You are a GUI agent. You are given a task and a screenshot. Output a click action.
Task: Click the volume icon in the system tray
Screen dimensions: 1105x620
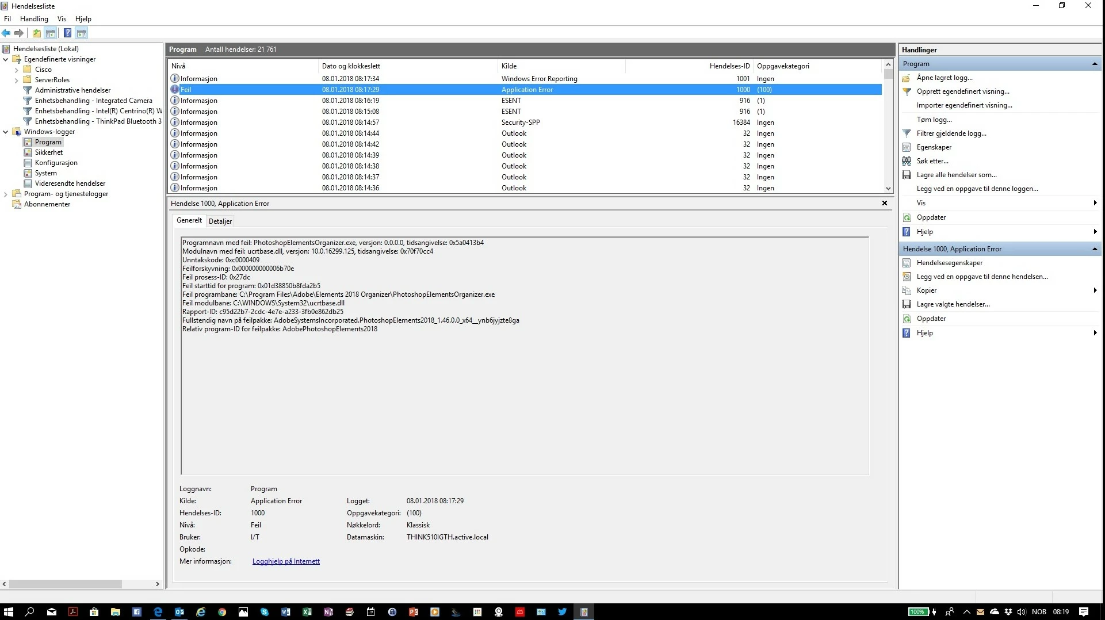[1022, 612]
